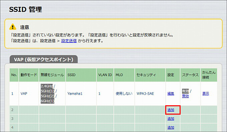Image resolution: width=227 pixels, height=132 pixels.
Task: Click the かんたん接続 column header
Action: [x=209, y=75]
